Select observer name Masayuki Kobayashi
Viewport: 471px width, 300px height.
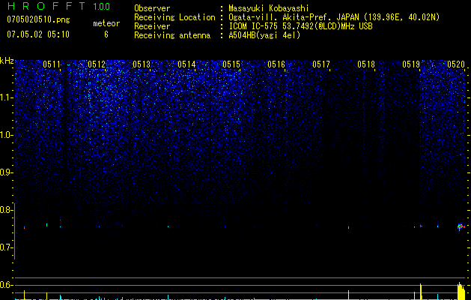coord(268,8)
